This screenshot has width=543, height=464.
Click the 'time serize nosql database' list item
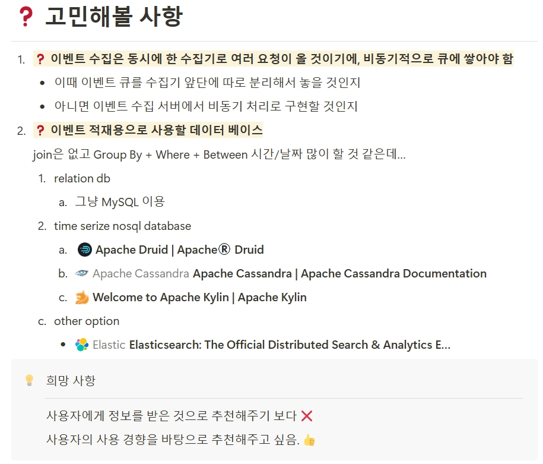click(123, 226)
